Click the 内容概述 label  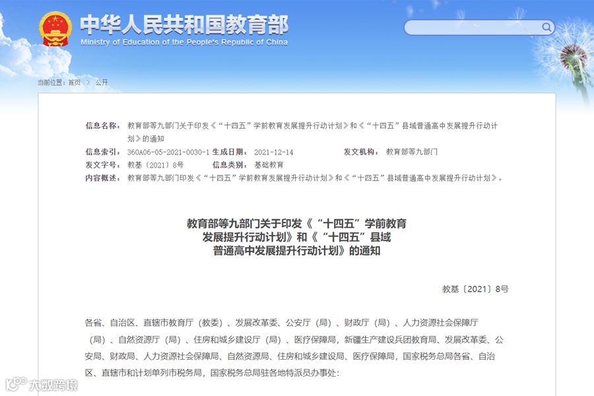[103, 178]
